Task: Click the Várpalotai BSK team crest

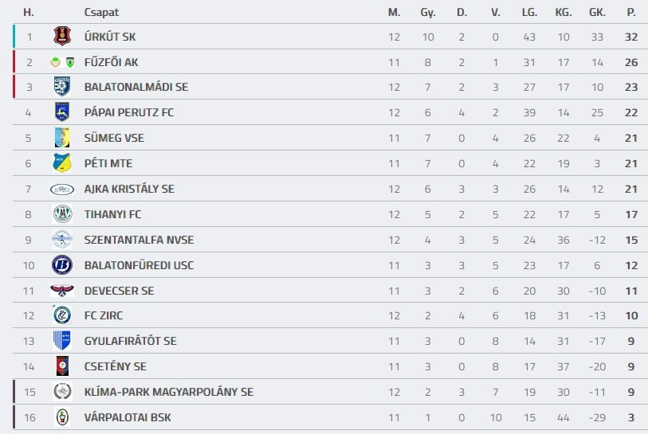Action: [x=61, y=417]
